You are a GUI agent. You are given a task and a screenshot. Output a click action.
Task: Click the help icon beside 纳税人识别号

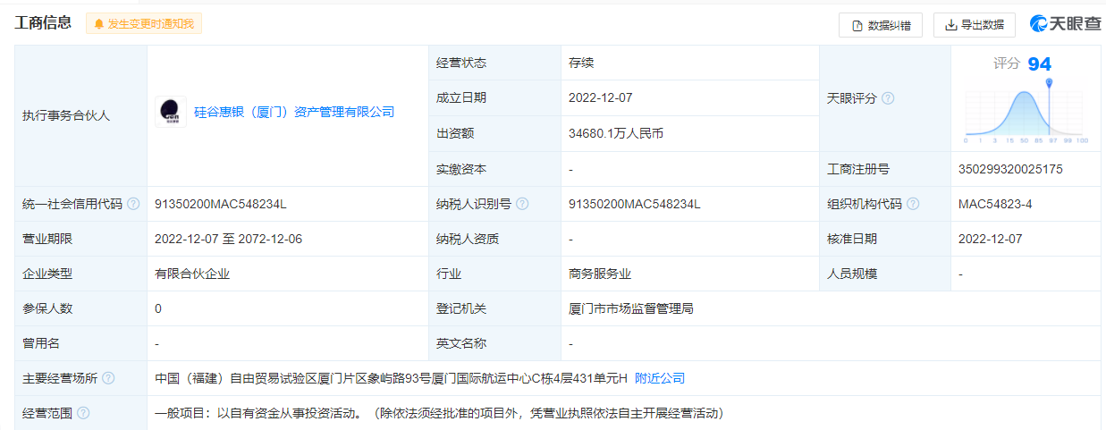tap(522, 204)
